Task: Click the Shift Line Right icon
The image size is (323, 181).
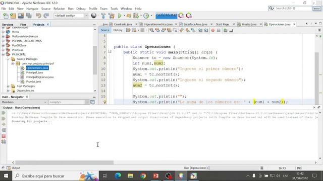Action: point(206,30)
